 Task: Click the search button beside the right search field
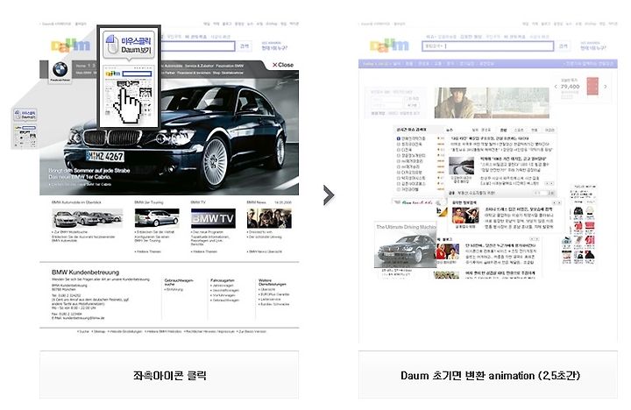(x=564, y=46)
